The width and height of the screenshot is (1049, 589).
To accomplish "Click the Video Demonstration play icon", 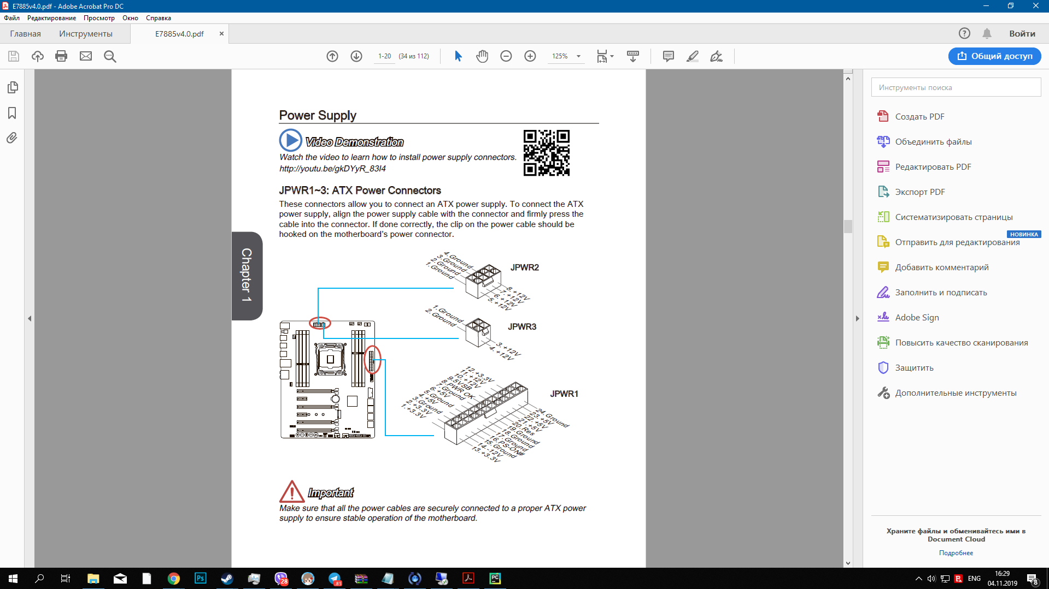I will pos(290,140).
